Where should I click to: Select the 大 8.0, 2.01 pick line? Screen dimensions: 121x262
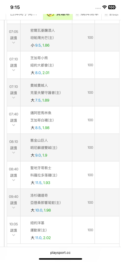pyautogui.click(x=40, y=73)
